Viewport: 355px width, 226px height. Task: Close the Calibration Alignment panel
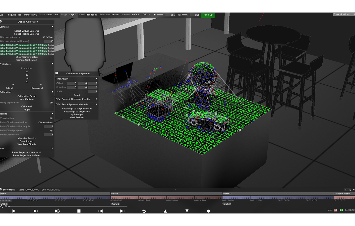[56, 73]
